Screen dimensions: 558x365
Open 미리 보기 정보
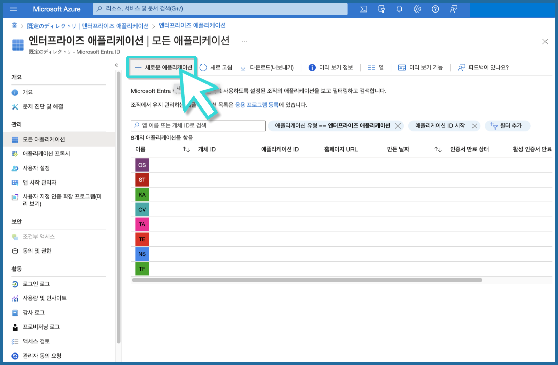[331, 68]
